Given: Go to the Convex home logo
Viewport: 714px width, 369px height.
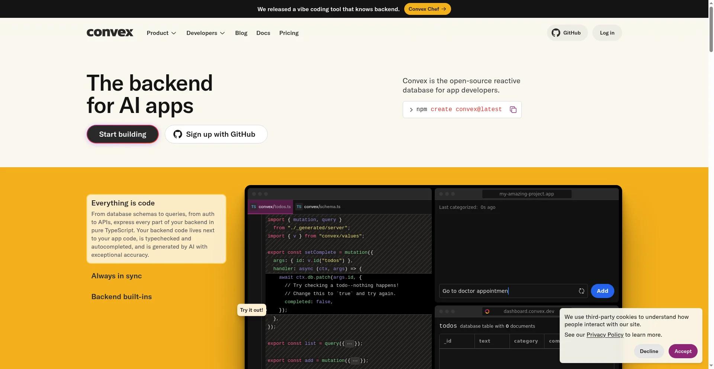Looking at the screenshot, I should coord(110,33).
